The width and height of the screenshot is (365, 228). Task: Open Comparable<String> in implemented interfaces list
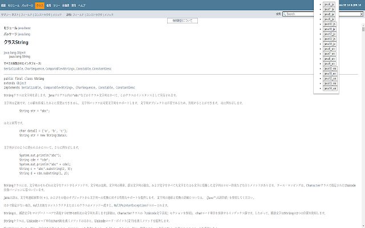tap(60, 69)
